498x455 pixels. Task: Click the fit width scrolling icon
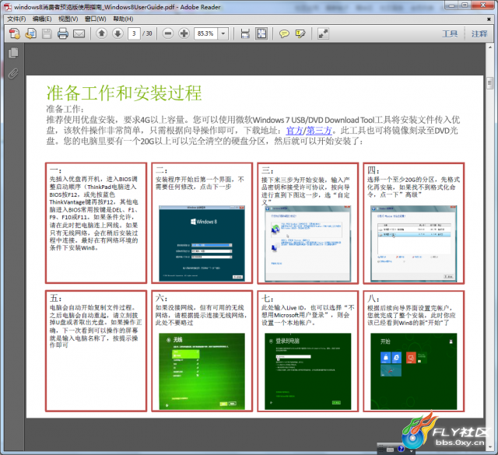coord(245,33)
